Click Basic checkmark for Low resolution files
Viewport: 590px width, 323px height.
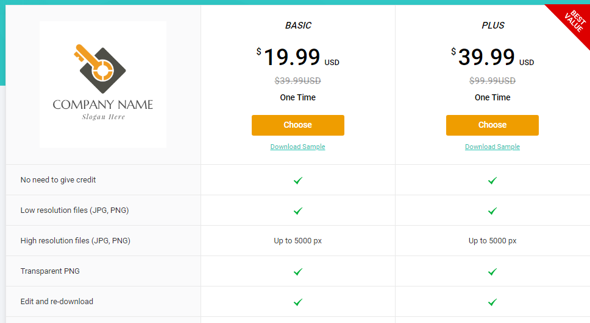298,210
